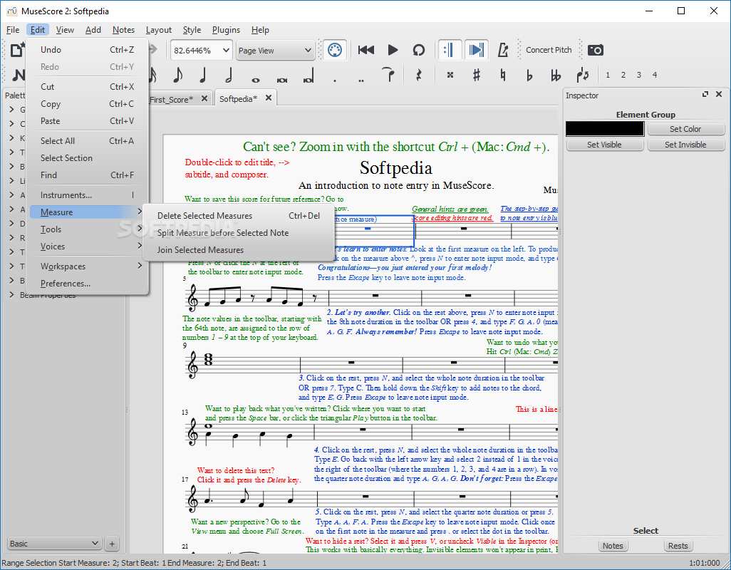The image size is (731, 570).
Task: Expand the Measure submenu arrow
Action: coord(140,212)
